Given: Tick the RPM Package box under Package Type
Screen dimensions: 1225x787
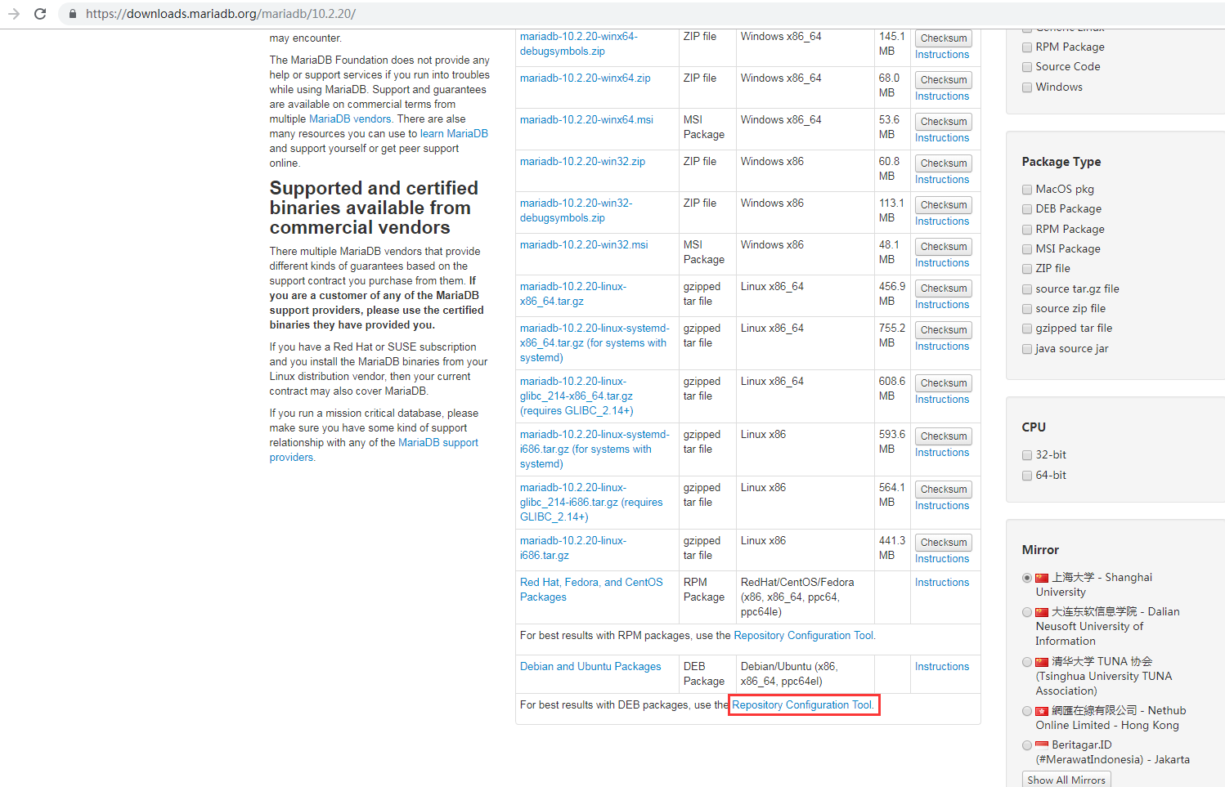Looking at the screenshot, I should click(x=1027, y=230).
